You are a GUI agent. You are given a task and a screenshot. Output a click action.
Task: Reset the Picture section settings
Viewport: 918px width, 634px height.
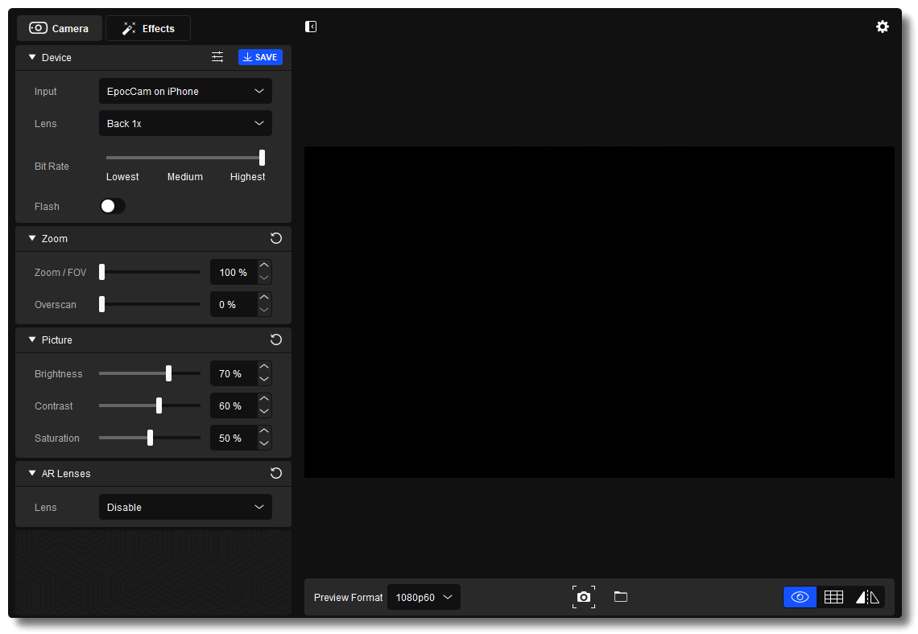click(x=275, y=340)
